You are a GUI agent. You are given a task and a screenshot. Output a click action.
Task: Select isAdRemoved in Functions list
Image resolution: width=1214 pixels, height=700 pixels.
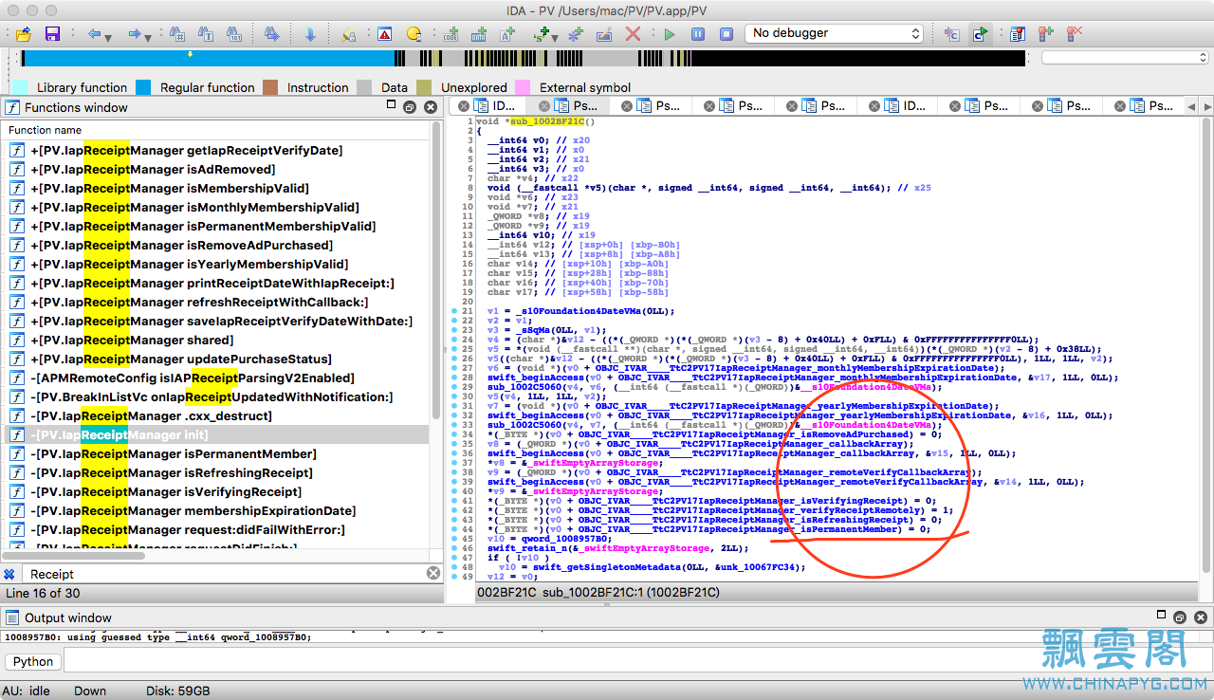click(x=216, y=169)
